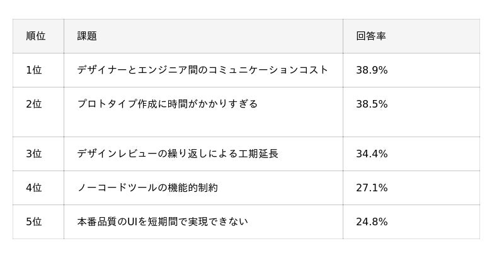Screen dimensions: 504x258
Task: Select the 2位 rank cell
Action: [34, 104]
